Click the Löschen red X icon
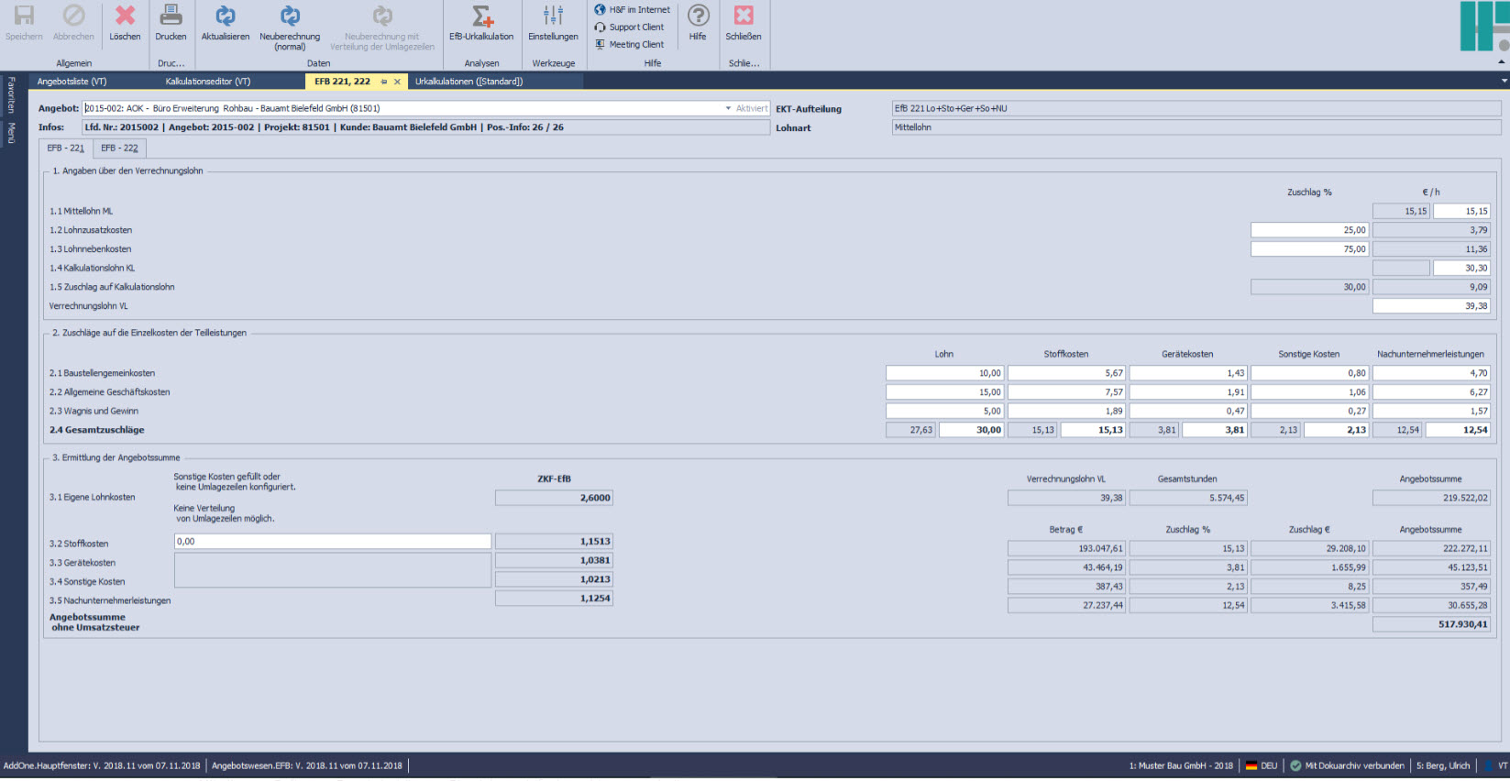This screenshot has width=1510, height=781. click(x=125, y=16)
